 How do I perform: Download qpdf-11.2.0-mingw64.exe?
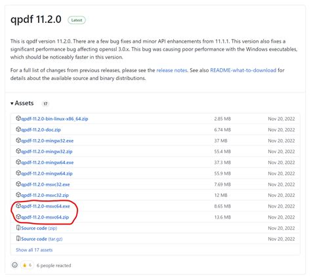coord(47,162)
